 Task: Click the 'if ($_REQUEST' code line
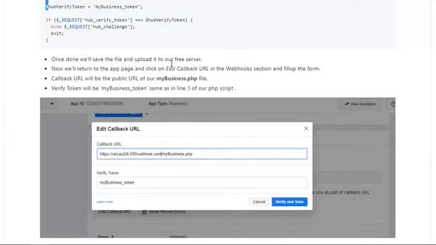(119, 20)
